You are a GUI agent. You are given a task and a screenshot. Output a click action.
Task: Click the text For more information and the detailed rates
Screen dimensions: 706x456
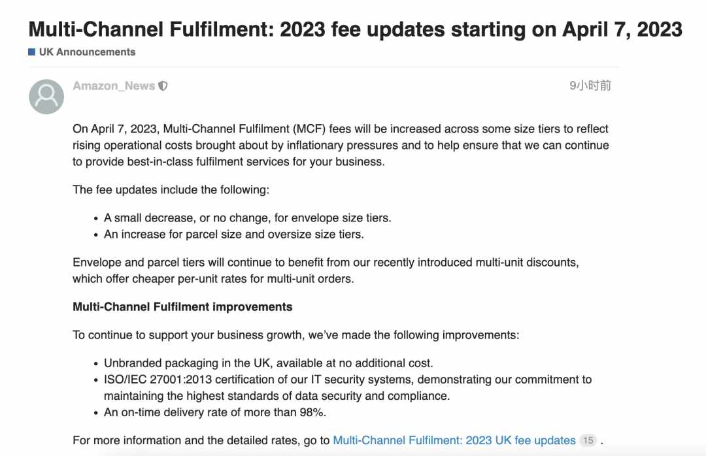tap(201, 440)
